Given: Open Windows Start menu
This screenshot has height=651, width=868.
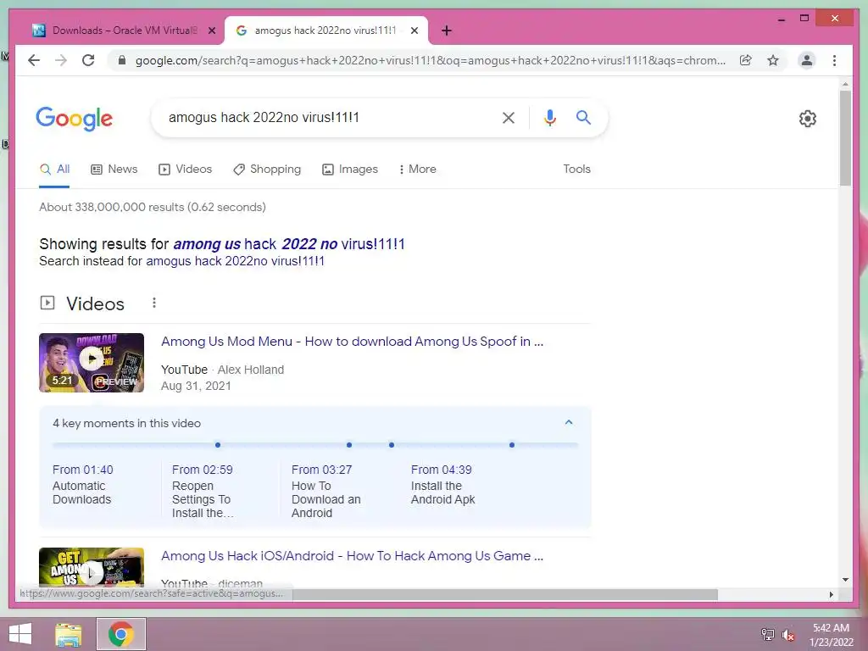Looking at the screenshot, I should point(20,634).
